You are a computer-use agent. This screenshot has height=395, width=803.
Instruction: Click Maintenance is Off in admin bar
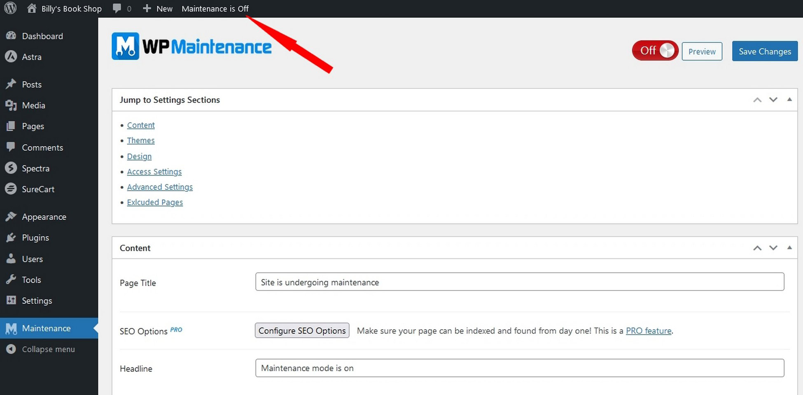215,9
